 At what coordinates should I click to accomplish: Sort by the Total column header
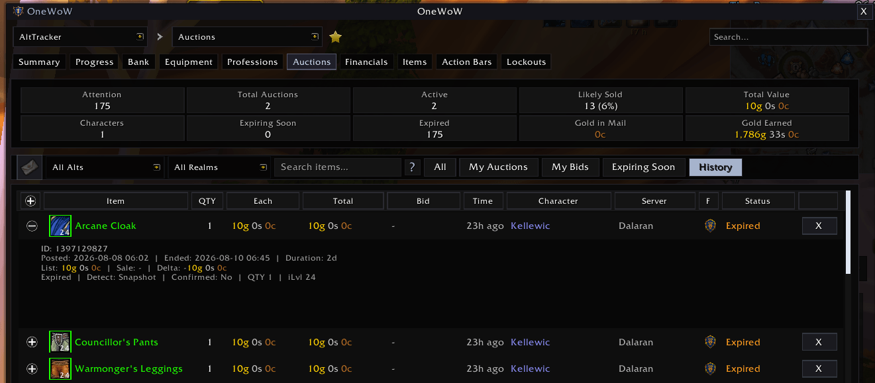coord(343,201)
